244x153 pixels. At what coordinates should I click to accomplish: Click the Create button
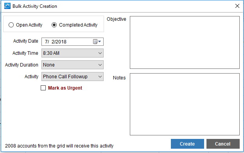pyautogui.click(x=187, y=144)
